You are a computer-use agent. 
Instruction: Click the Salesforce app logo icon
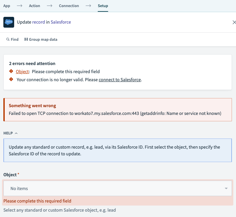coord(9,22)
